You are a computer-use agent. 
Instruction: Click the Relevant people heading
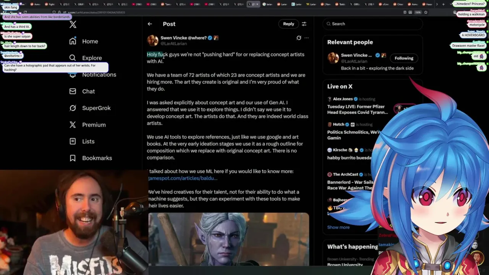[x=350, y=42]
